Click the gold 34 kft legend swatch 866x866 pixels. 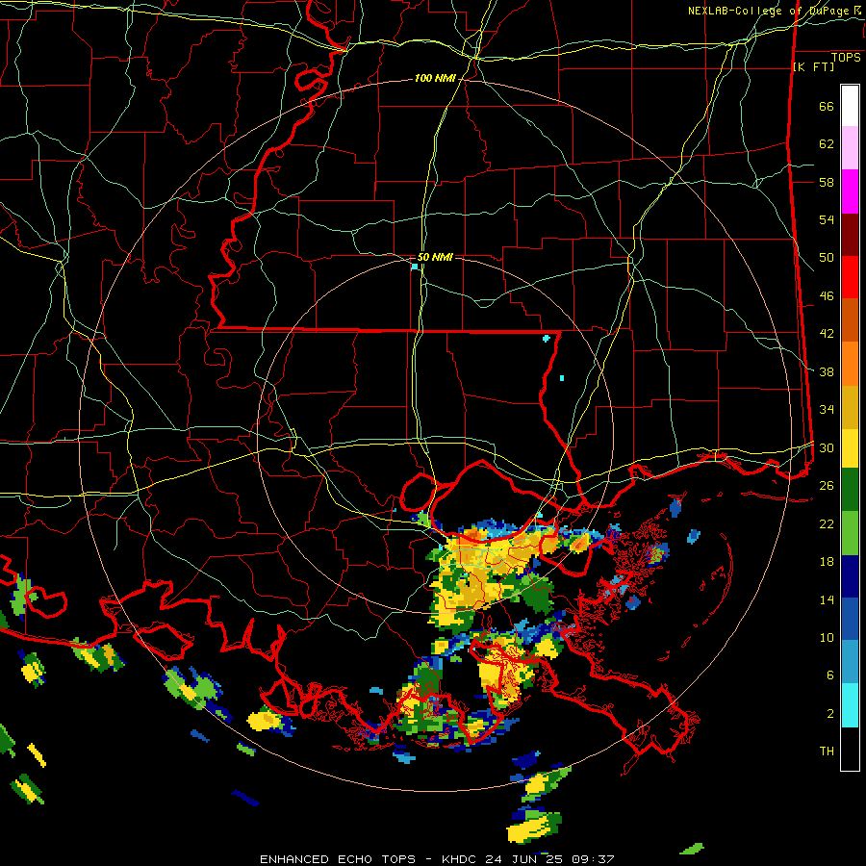pyautogui.click(x=850, y=407)
